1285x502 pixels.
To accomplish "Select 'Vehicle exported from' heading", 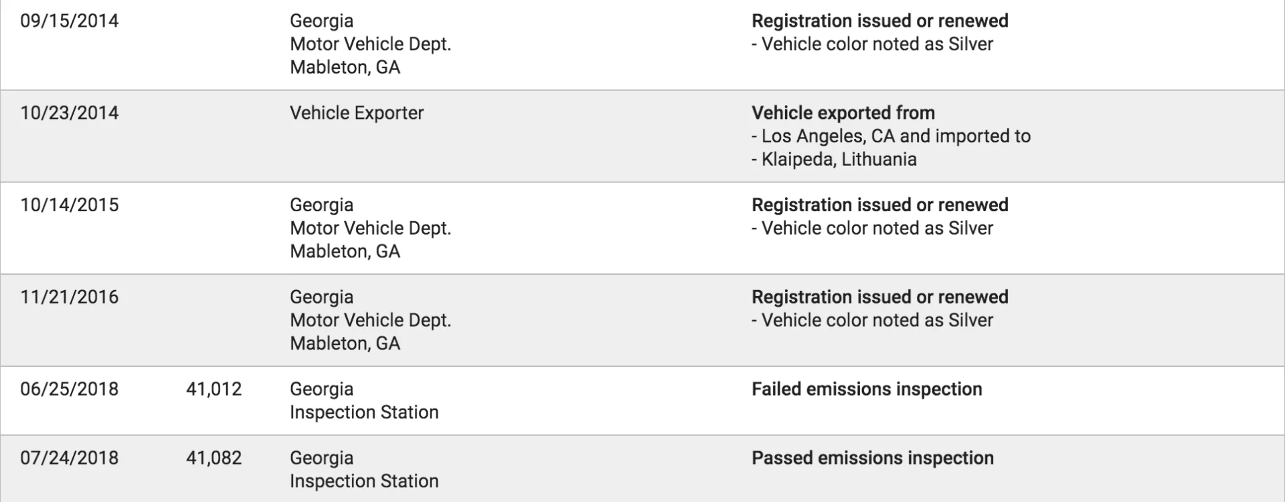I will tap(843, 113).
